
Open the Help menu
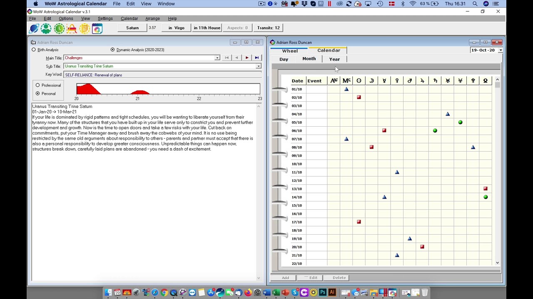[x=172, y=19]
